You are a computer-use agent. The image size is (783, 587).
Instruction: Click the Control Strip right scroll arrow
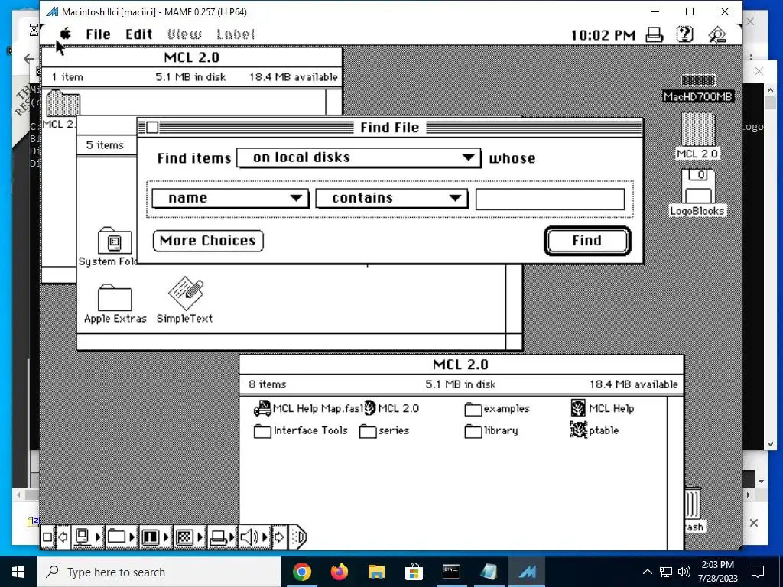[x=279, y=537]
